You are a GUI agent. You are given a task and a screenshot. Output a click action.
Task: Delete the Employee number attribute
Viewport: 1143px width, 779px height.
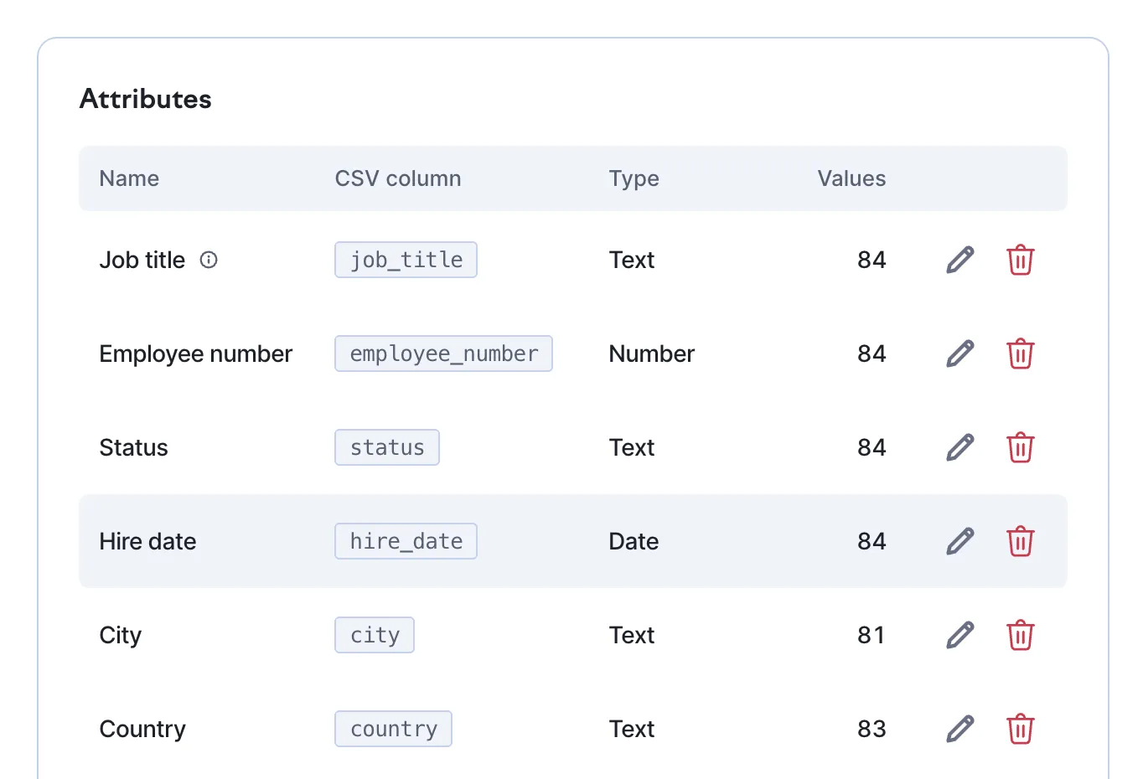click(1020, 353)
